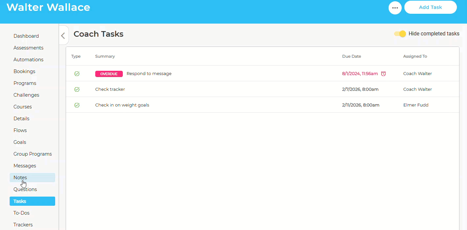
Task: Toggle the Hide completed tasks switch
Action: click(400, 34)
